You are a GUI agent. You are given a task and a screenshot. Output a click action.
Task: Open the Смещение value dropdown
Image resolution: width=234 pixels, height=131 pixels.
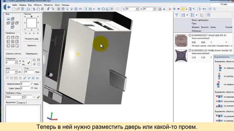click(16, 62)
